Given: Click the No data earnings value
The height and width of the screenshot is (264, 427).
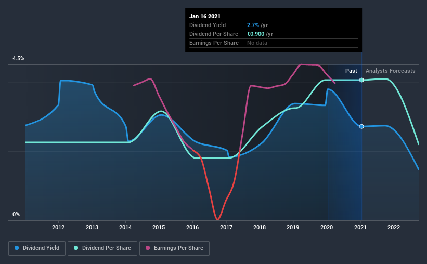Looking at the screenshot, I should pos(257,43).
